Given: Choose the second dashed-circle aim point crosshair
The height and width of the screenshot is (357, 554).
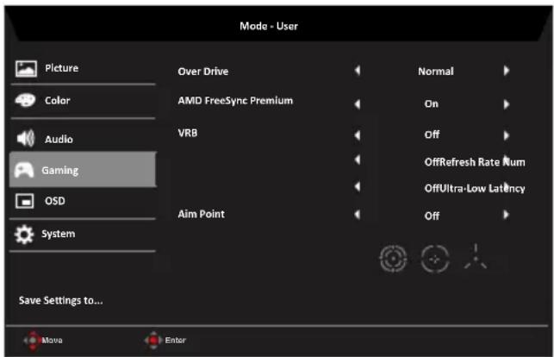Looking at the screenshot, I should [x=435, y=259].
